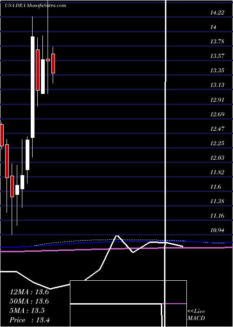
Task: Click the 11.6 price axis label
Action: [x=215, y=187]
